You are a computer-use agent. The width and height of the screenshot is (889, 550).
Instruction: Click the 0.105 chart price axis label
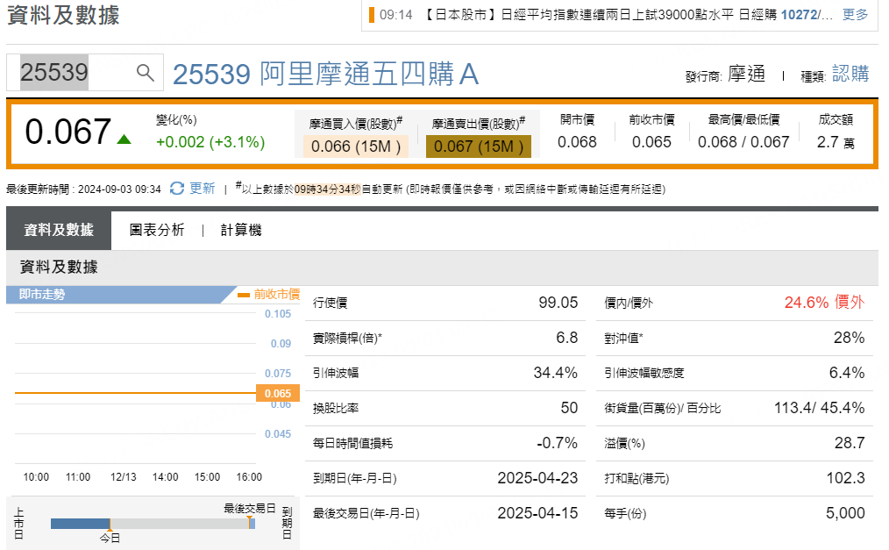[x=278, y=313]
